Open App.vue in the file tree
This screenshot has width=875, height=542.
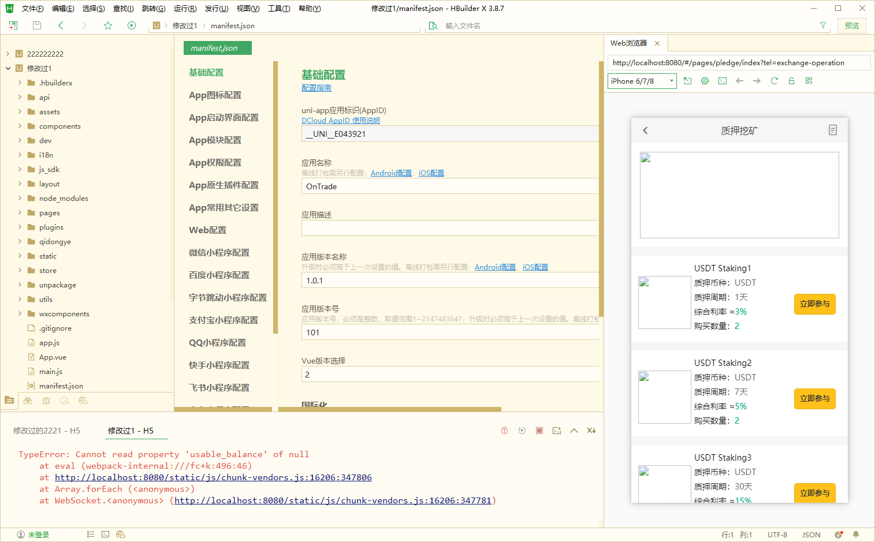(53, 357)
